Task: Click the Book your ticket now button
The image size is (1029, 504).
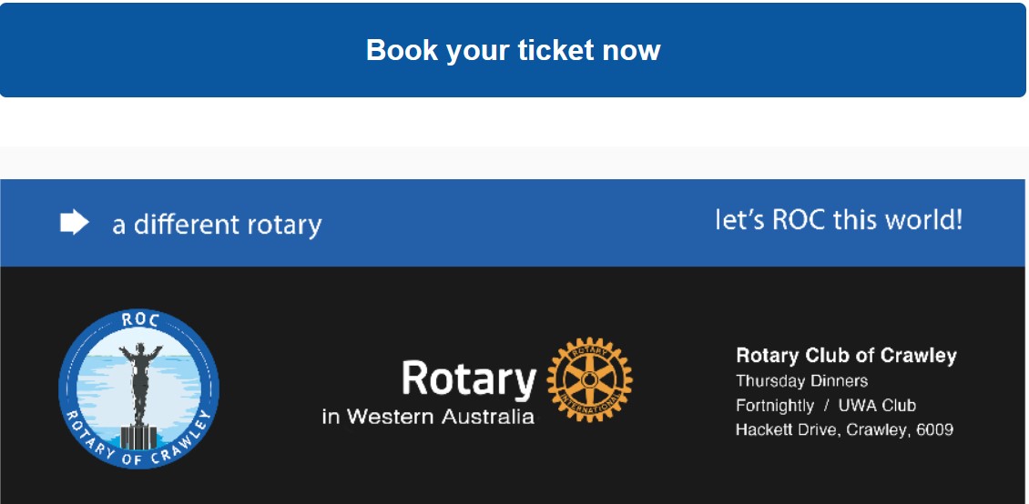Action: 514,50
